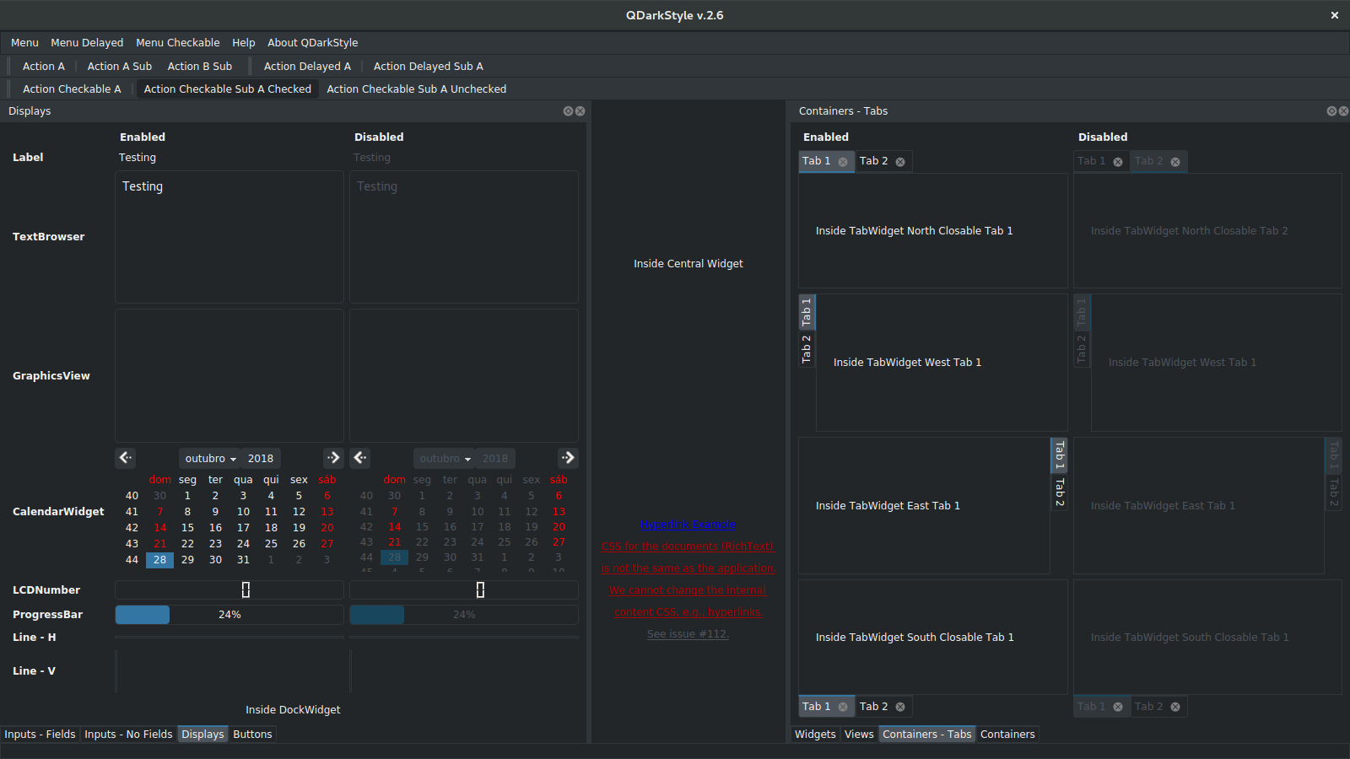Select Tab 1 in enabled West tab widget
1350x759 pixels.
coord(807,312)
